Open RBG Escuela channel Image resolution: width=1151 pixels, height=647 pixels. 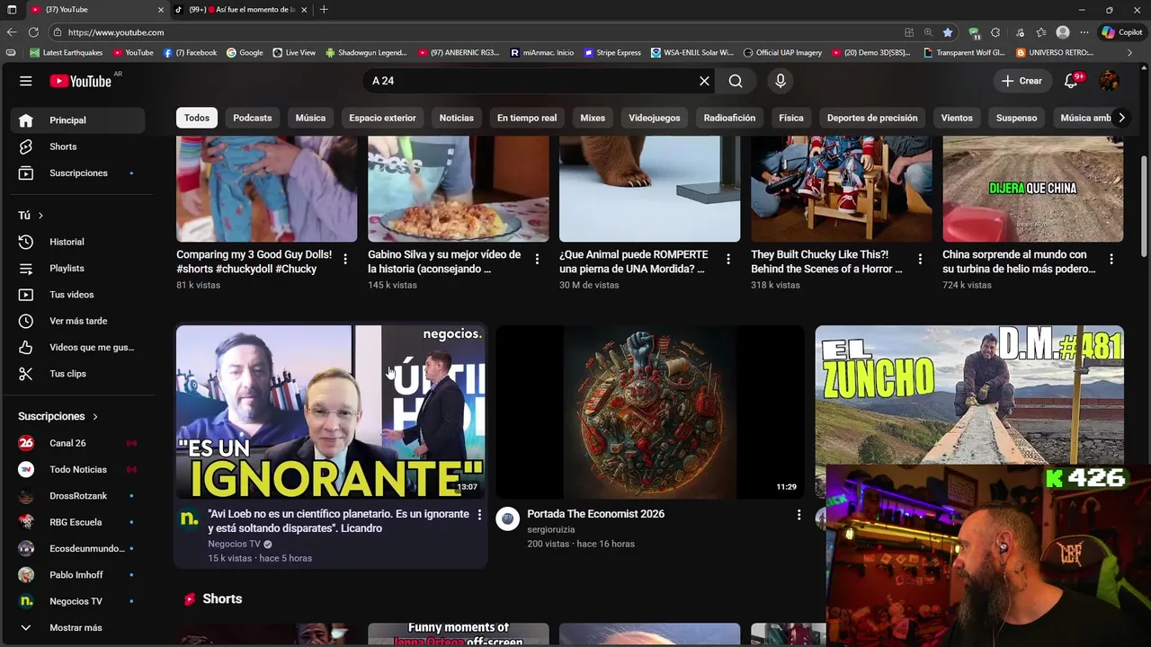[x=77, y=522]
